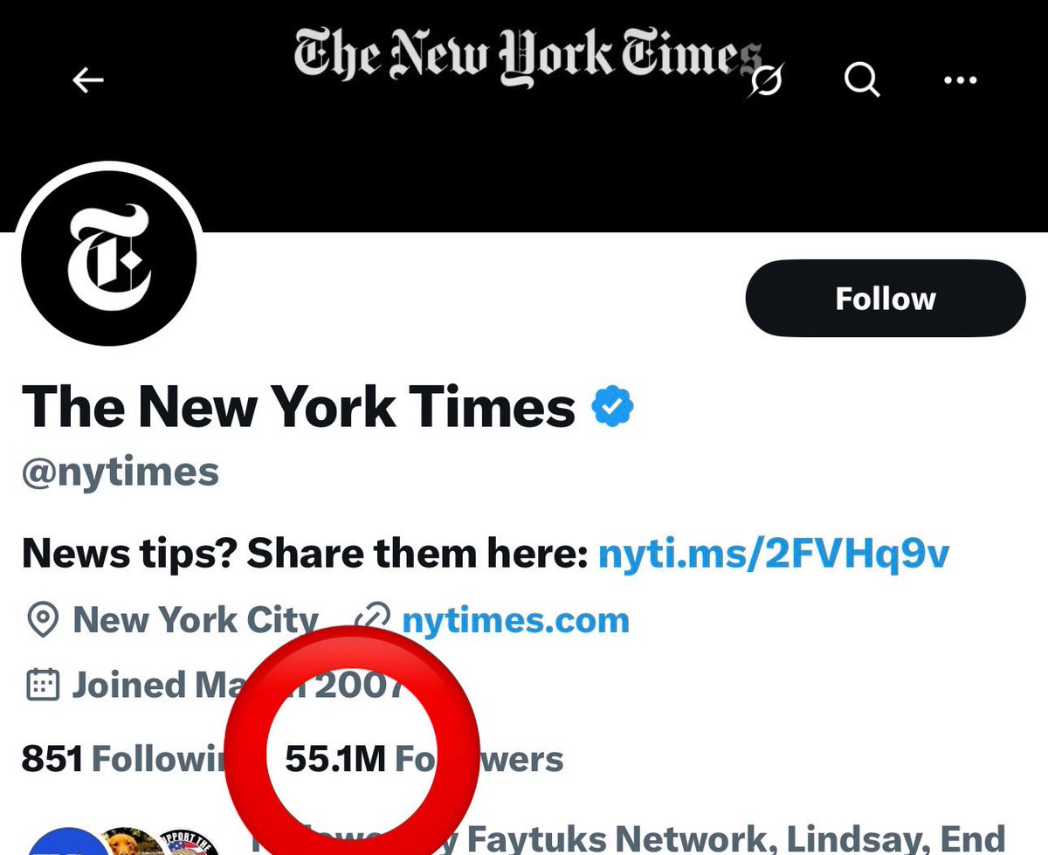Open the three-dot more options menu
Screen dimensions: 1048x855
click(961, 81)
